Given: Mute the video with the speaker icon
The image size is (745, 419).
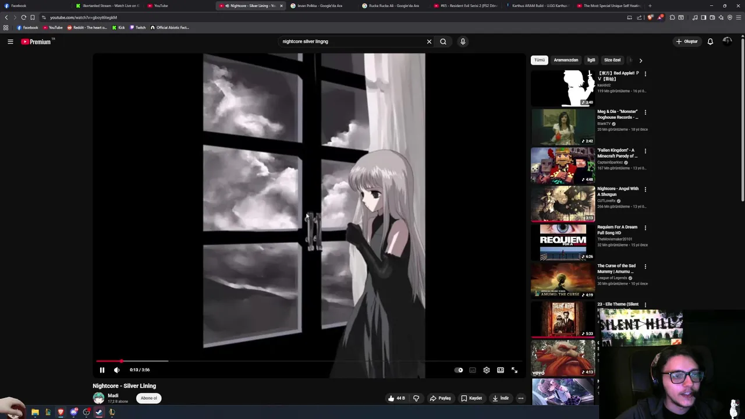Looking at the screenshot, I should (x=116, y=370).
